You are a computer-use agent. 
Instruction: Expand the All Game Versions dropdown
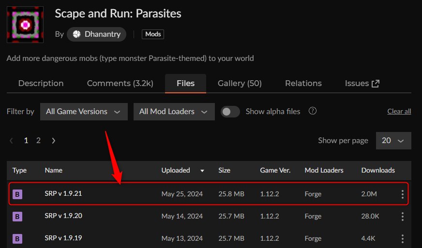[x=84, y=112]
